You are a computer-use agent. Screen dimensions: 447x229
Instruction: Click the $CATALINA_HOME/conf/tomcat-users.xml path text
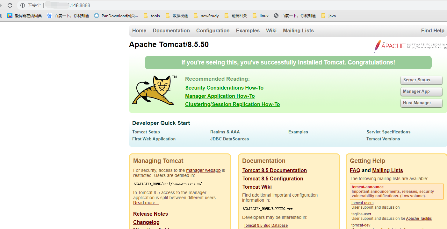click(168, 184)
